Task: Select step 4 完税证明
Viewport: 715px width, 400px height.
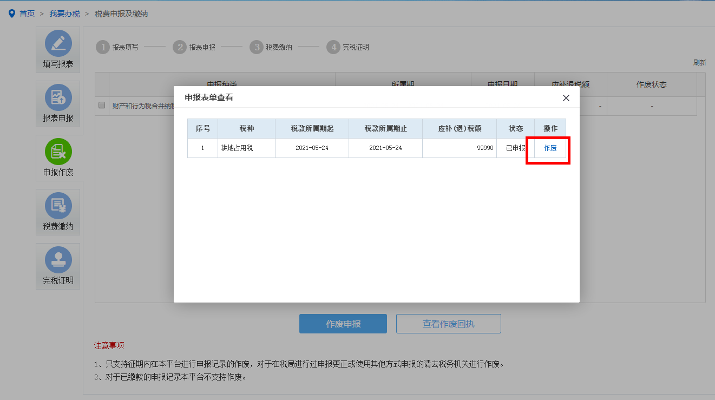Action: tap(348, 47)
